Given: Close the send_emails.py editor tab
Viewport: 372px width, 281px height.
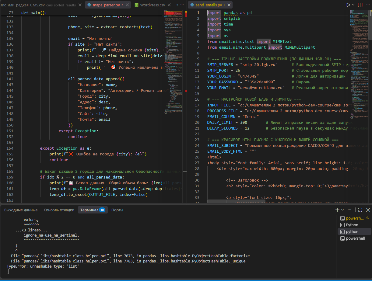Looking at the screenshot, I should pyautogui.click(x=228, y=5).
